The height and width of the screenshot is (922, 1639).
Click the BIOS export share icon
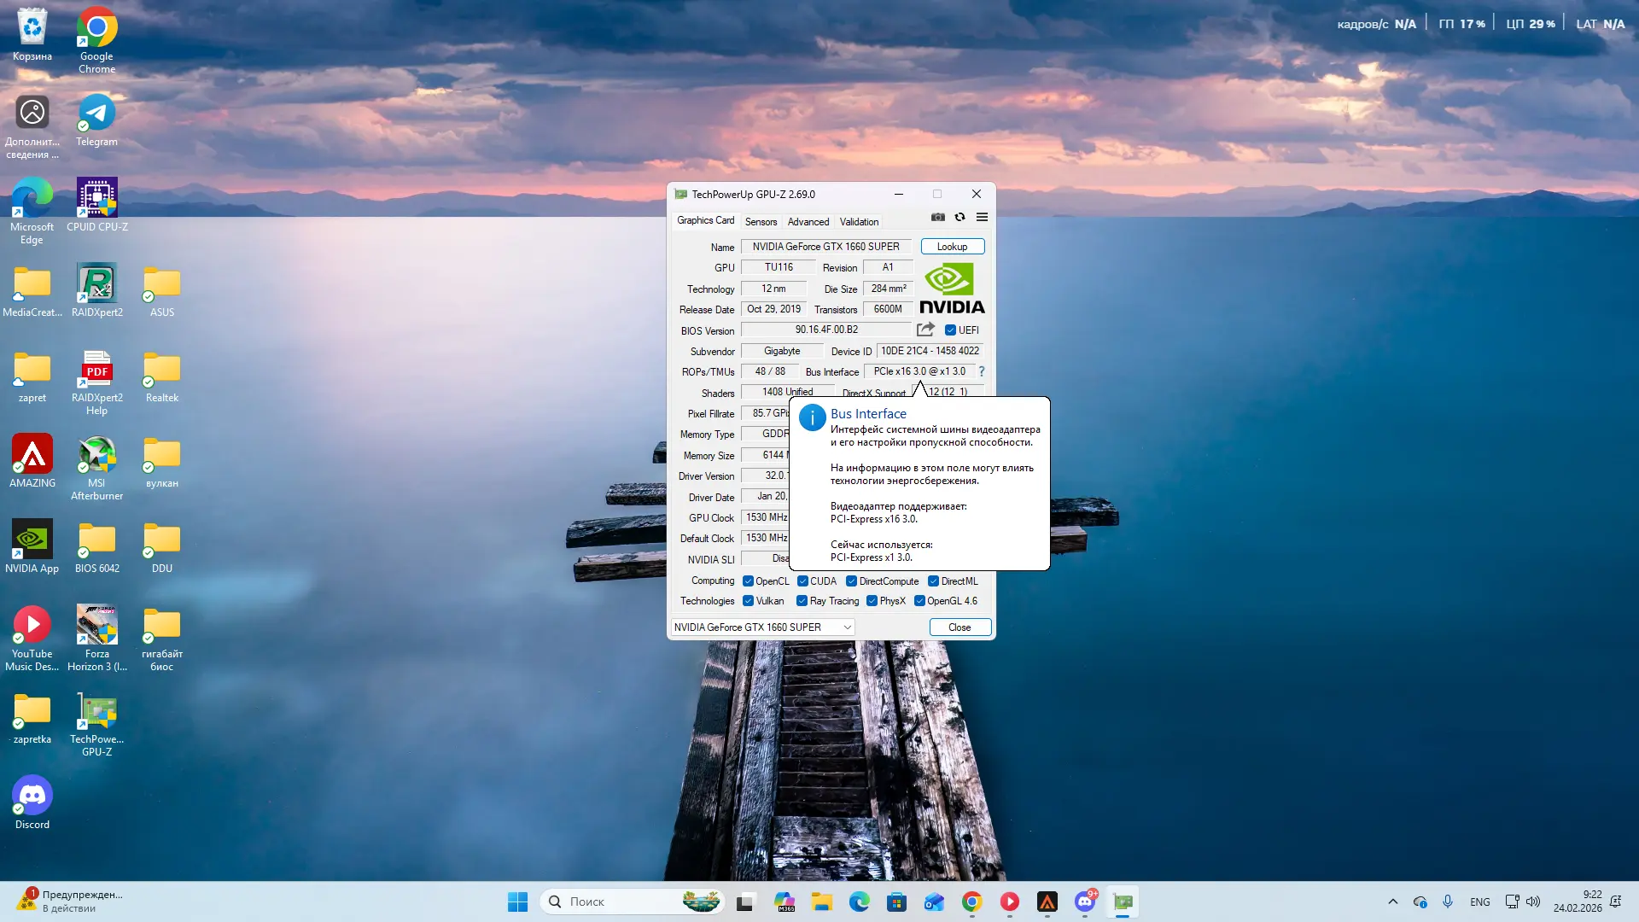click(x=925, y=330)
